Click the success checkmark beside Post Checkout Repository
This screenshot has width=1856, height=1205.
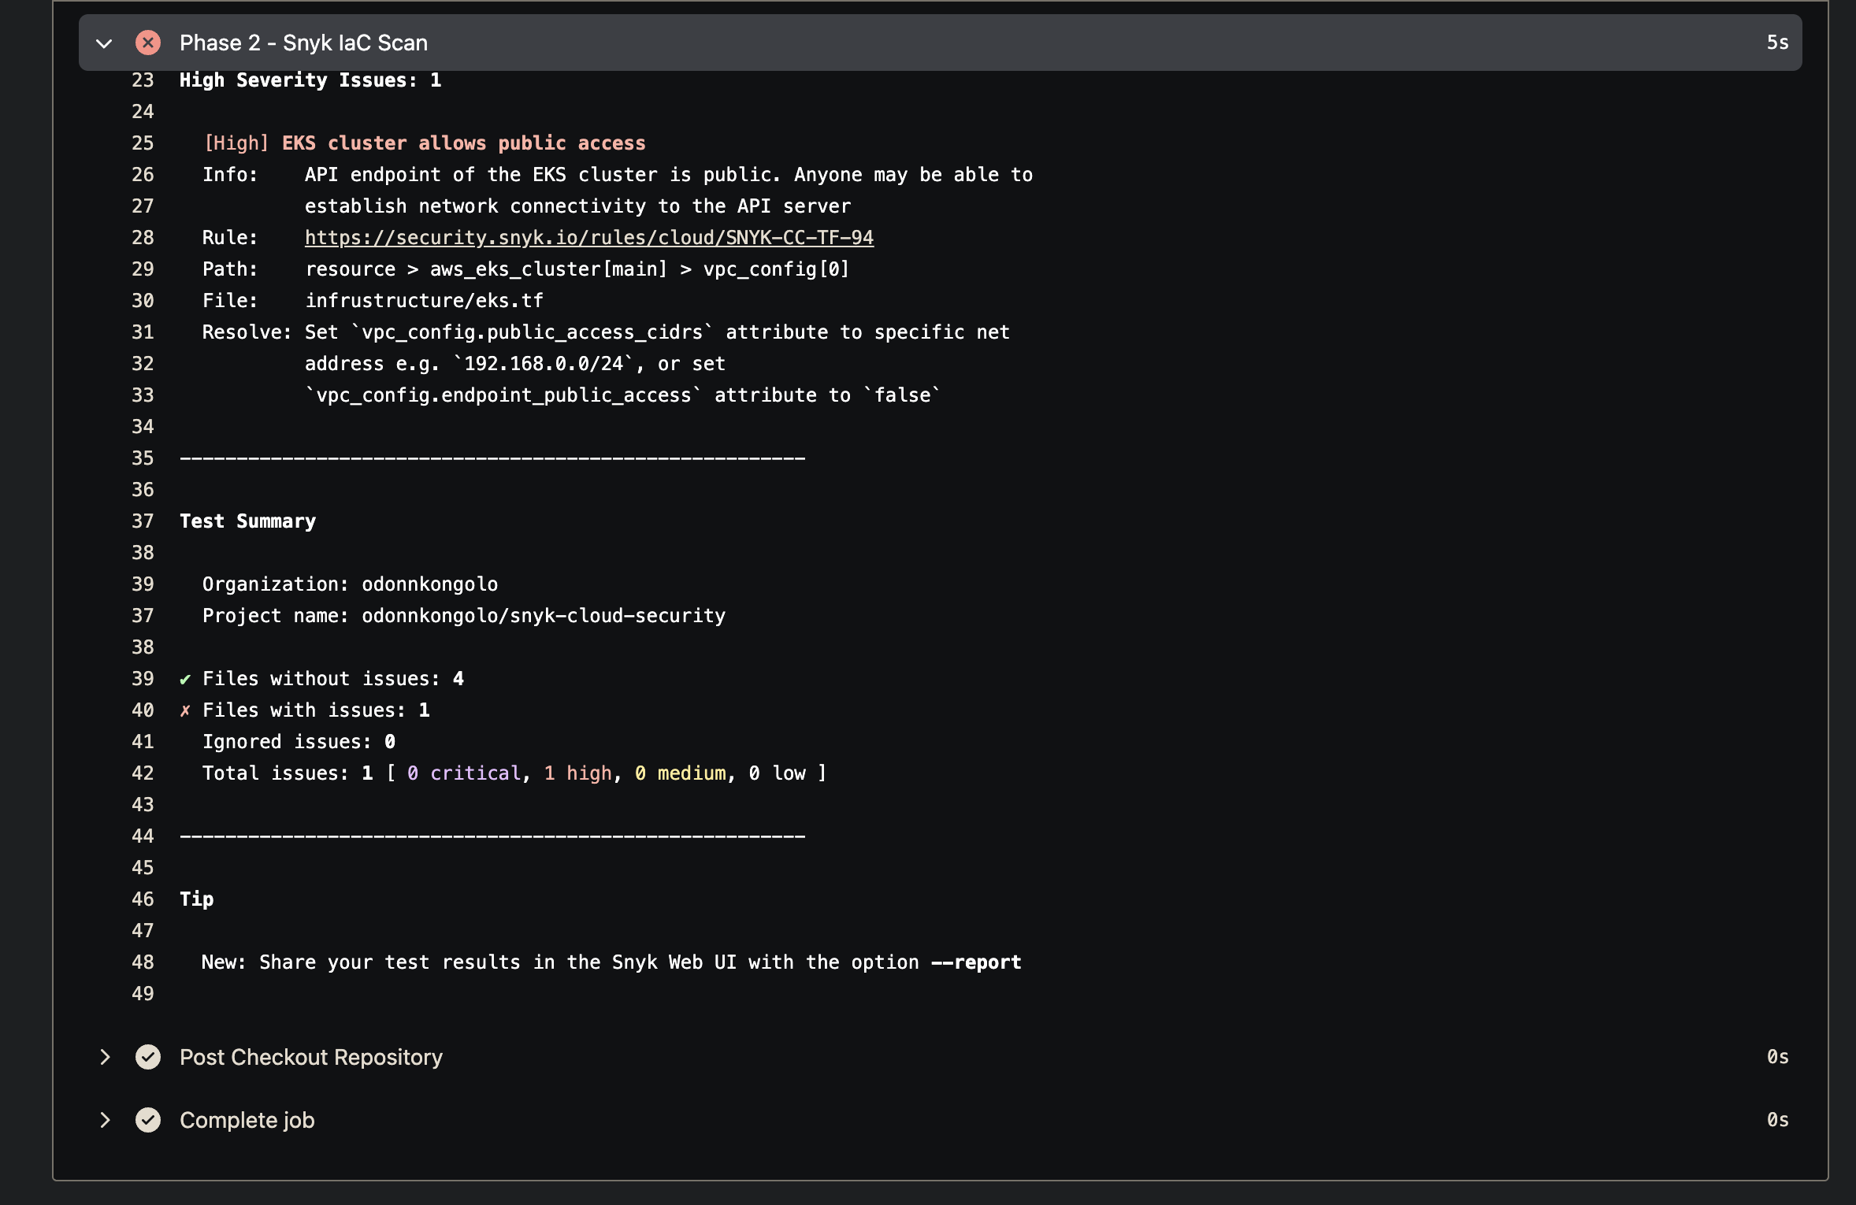click(148, 1057)
